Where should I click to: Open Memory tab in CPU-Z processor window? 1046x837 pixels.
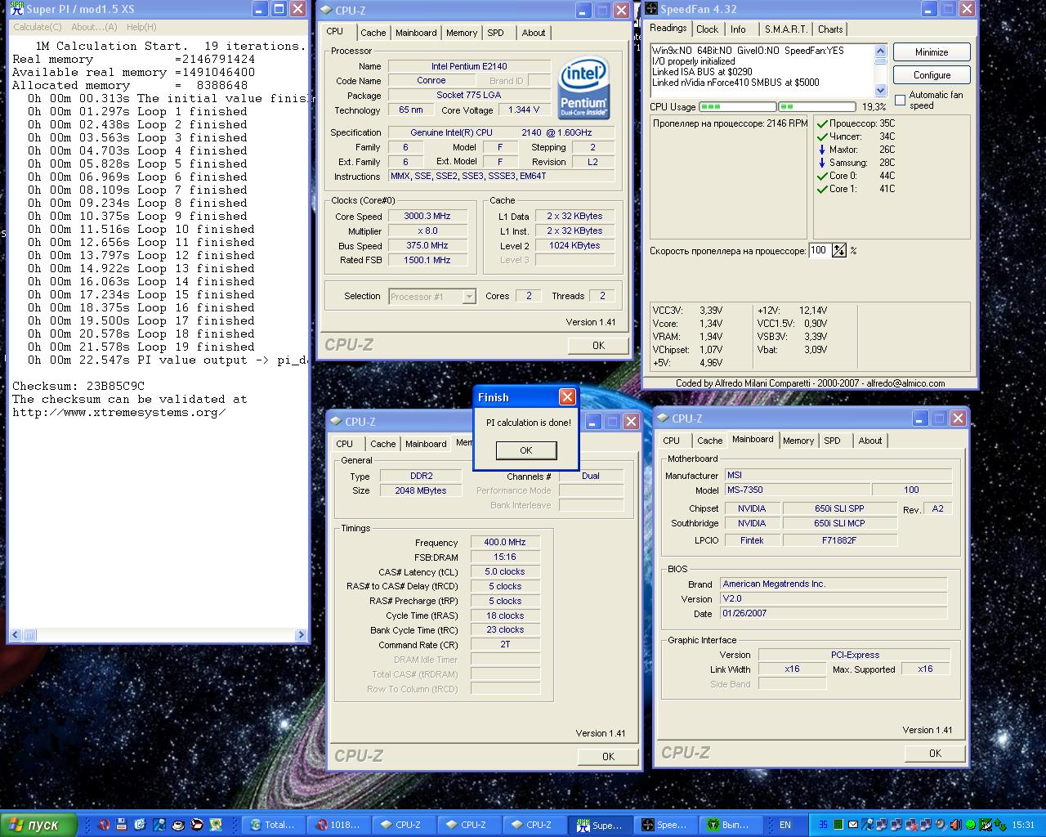pos(462,33)
